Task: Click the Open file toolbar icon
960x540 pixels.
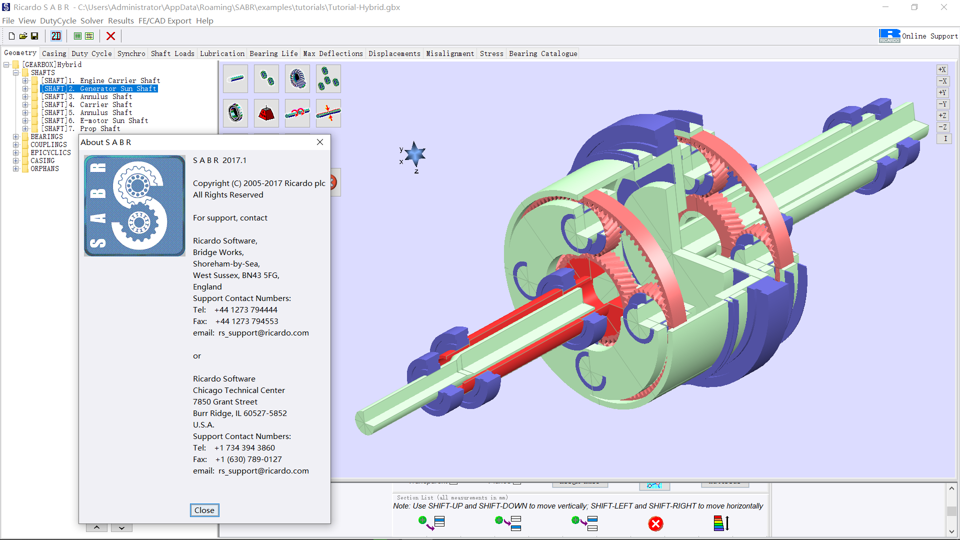Action: [23, 36]
